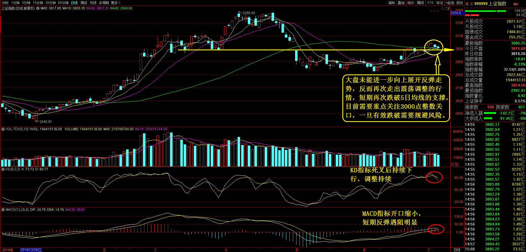Click the KD K: 73.72 value label

[28, 169]
